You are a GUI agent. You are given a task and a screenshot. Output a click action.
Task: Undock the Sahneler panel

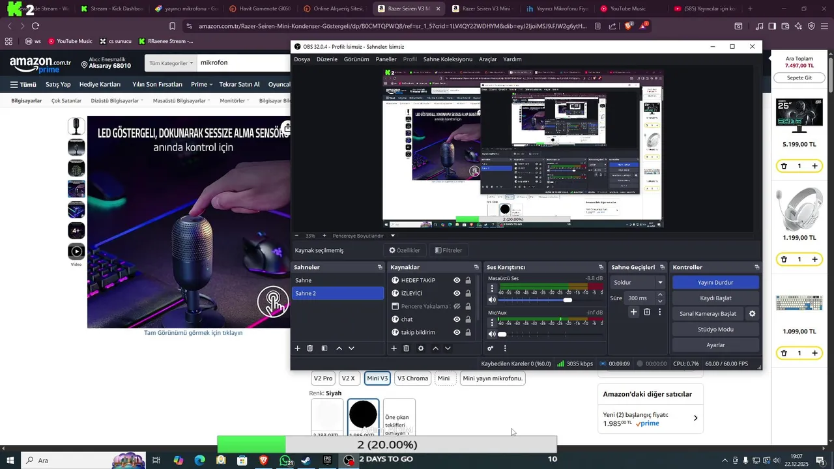380,267
